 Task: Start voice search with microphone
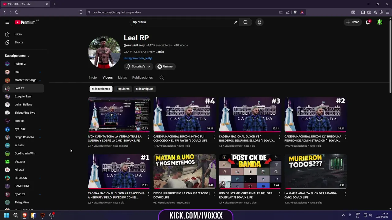click(x=259, y=22)
